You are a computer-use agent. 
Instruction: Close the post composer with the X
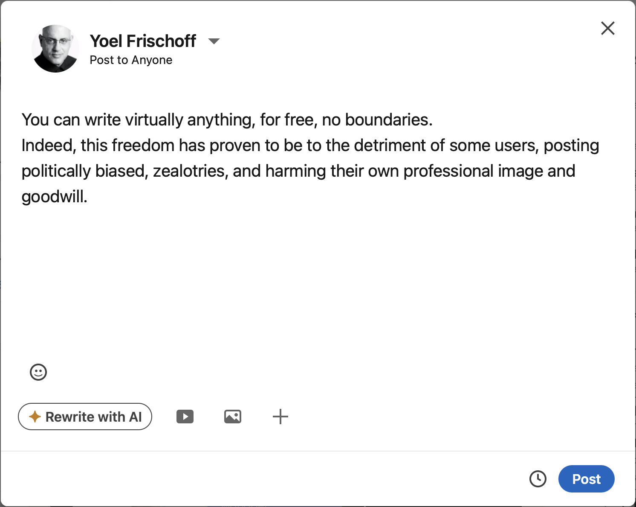(607, 28)
